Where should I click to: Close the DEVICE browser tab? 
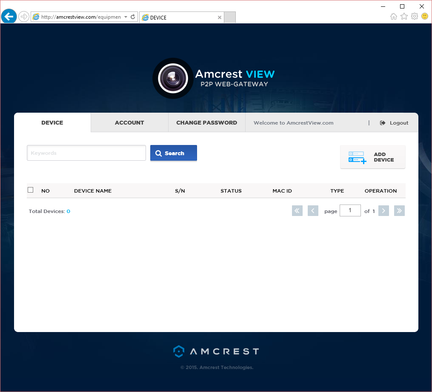(220, 17)
